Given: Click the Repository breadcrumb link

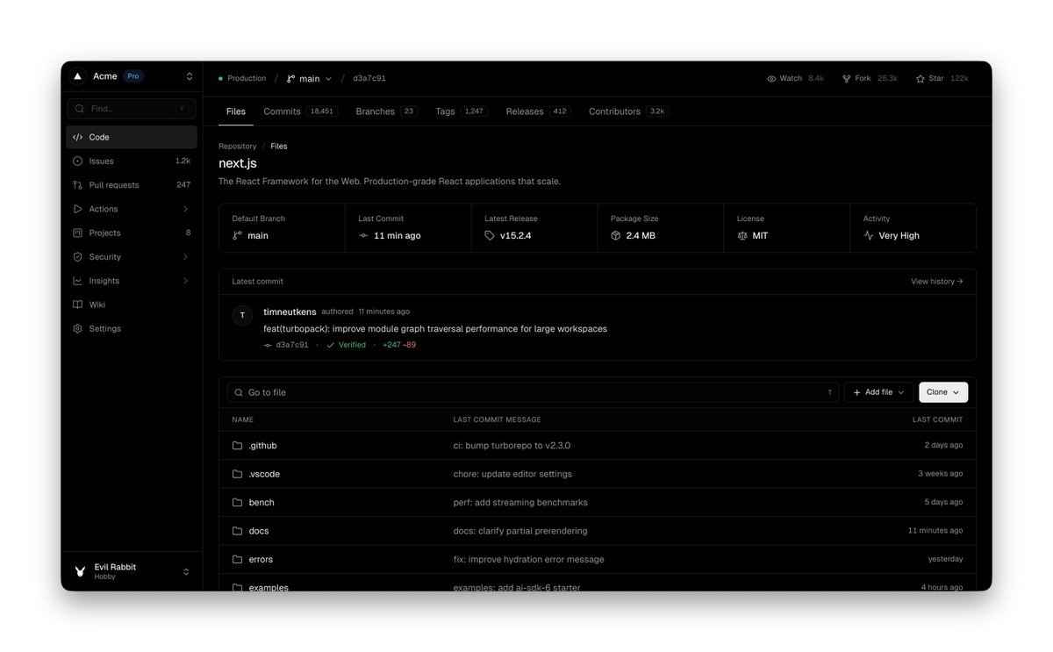Looking at the screenshot, I should [238, 147].
